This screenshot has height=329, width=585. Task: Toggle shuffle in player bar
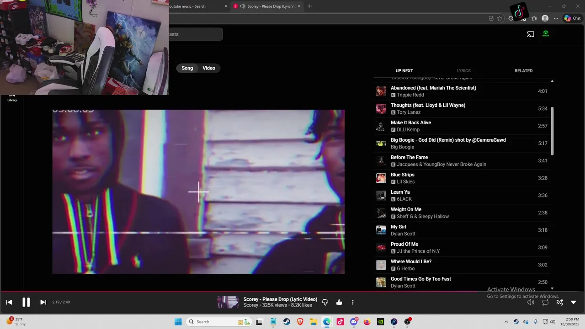[559, 302]
